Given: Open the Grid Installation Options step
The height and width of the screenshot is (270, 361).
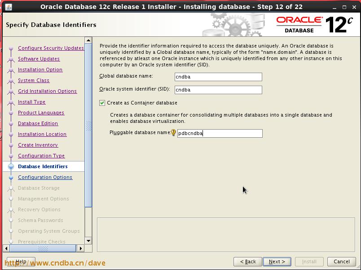Looking at the screenshot, I should 48,91.
